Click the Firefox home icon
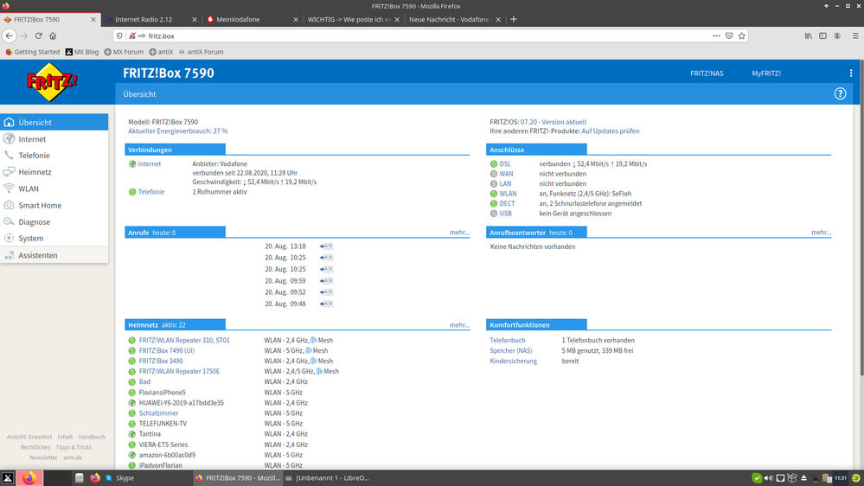864x486 pixels. tap(53, 35)
